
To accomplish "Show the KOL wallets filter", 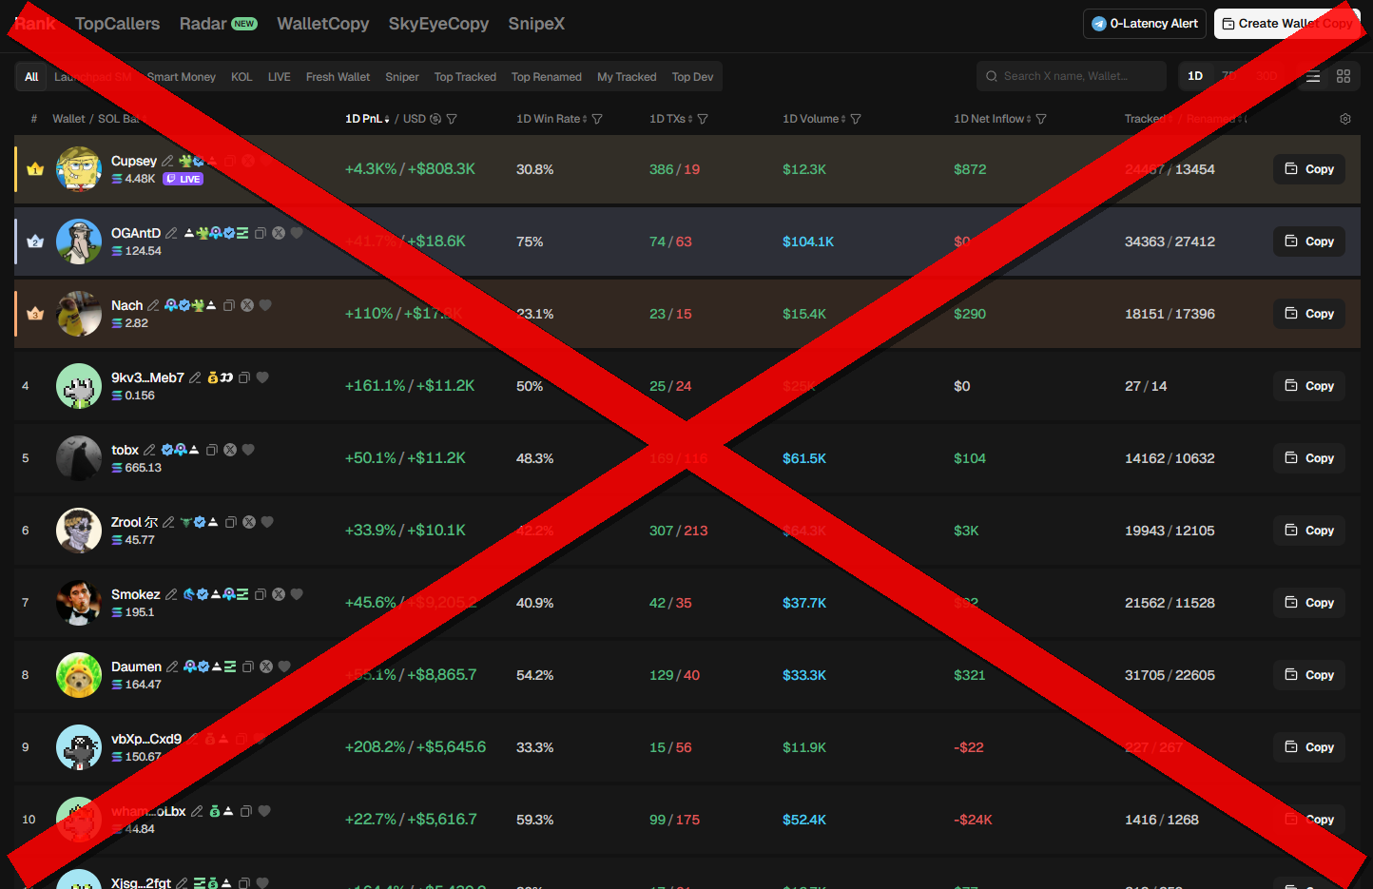I will [x=242, y=77].
